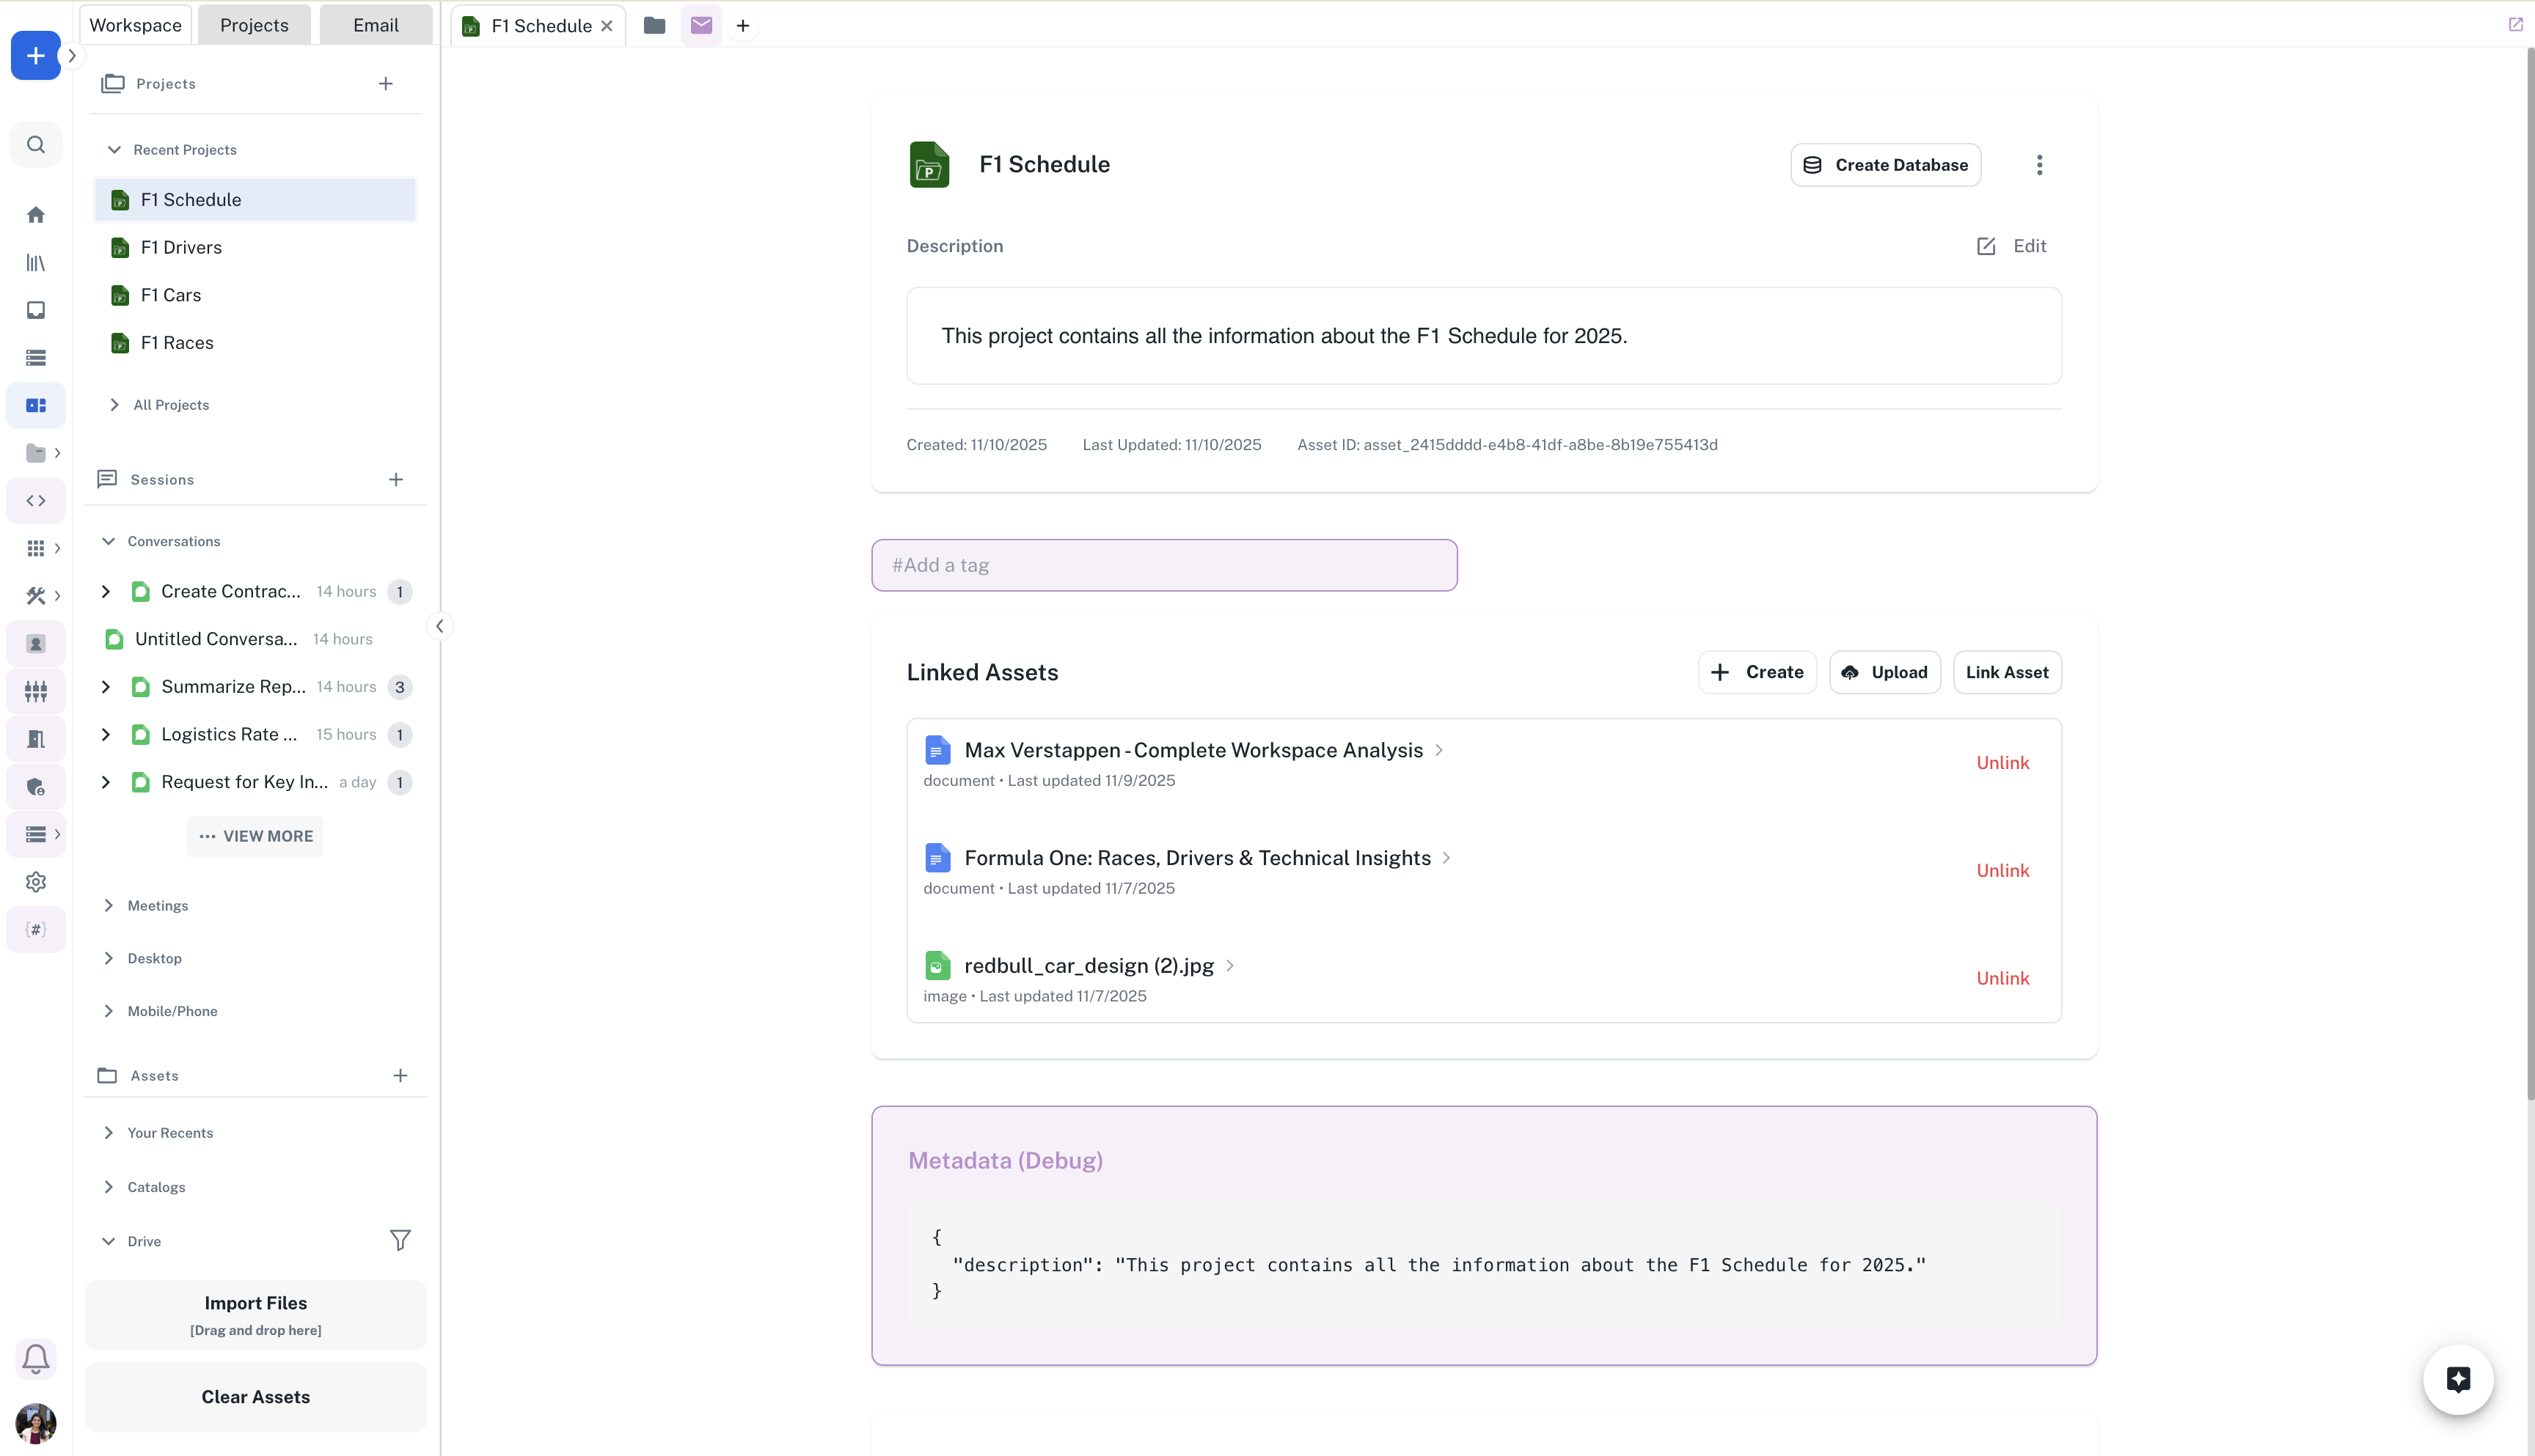Click the search icon in left rail

tap(36, 145)
